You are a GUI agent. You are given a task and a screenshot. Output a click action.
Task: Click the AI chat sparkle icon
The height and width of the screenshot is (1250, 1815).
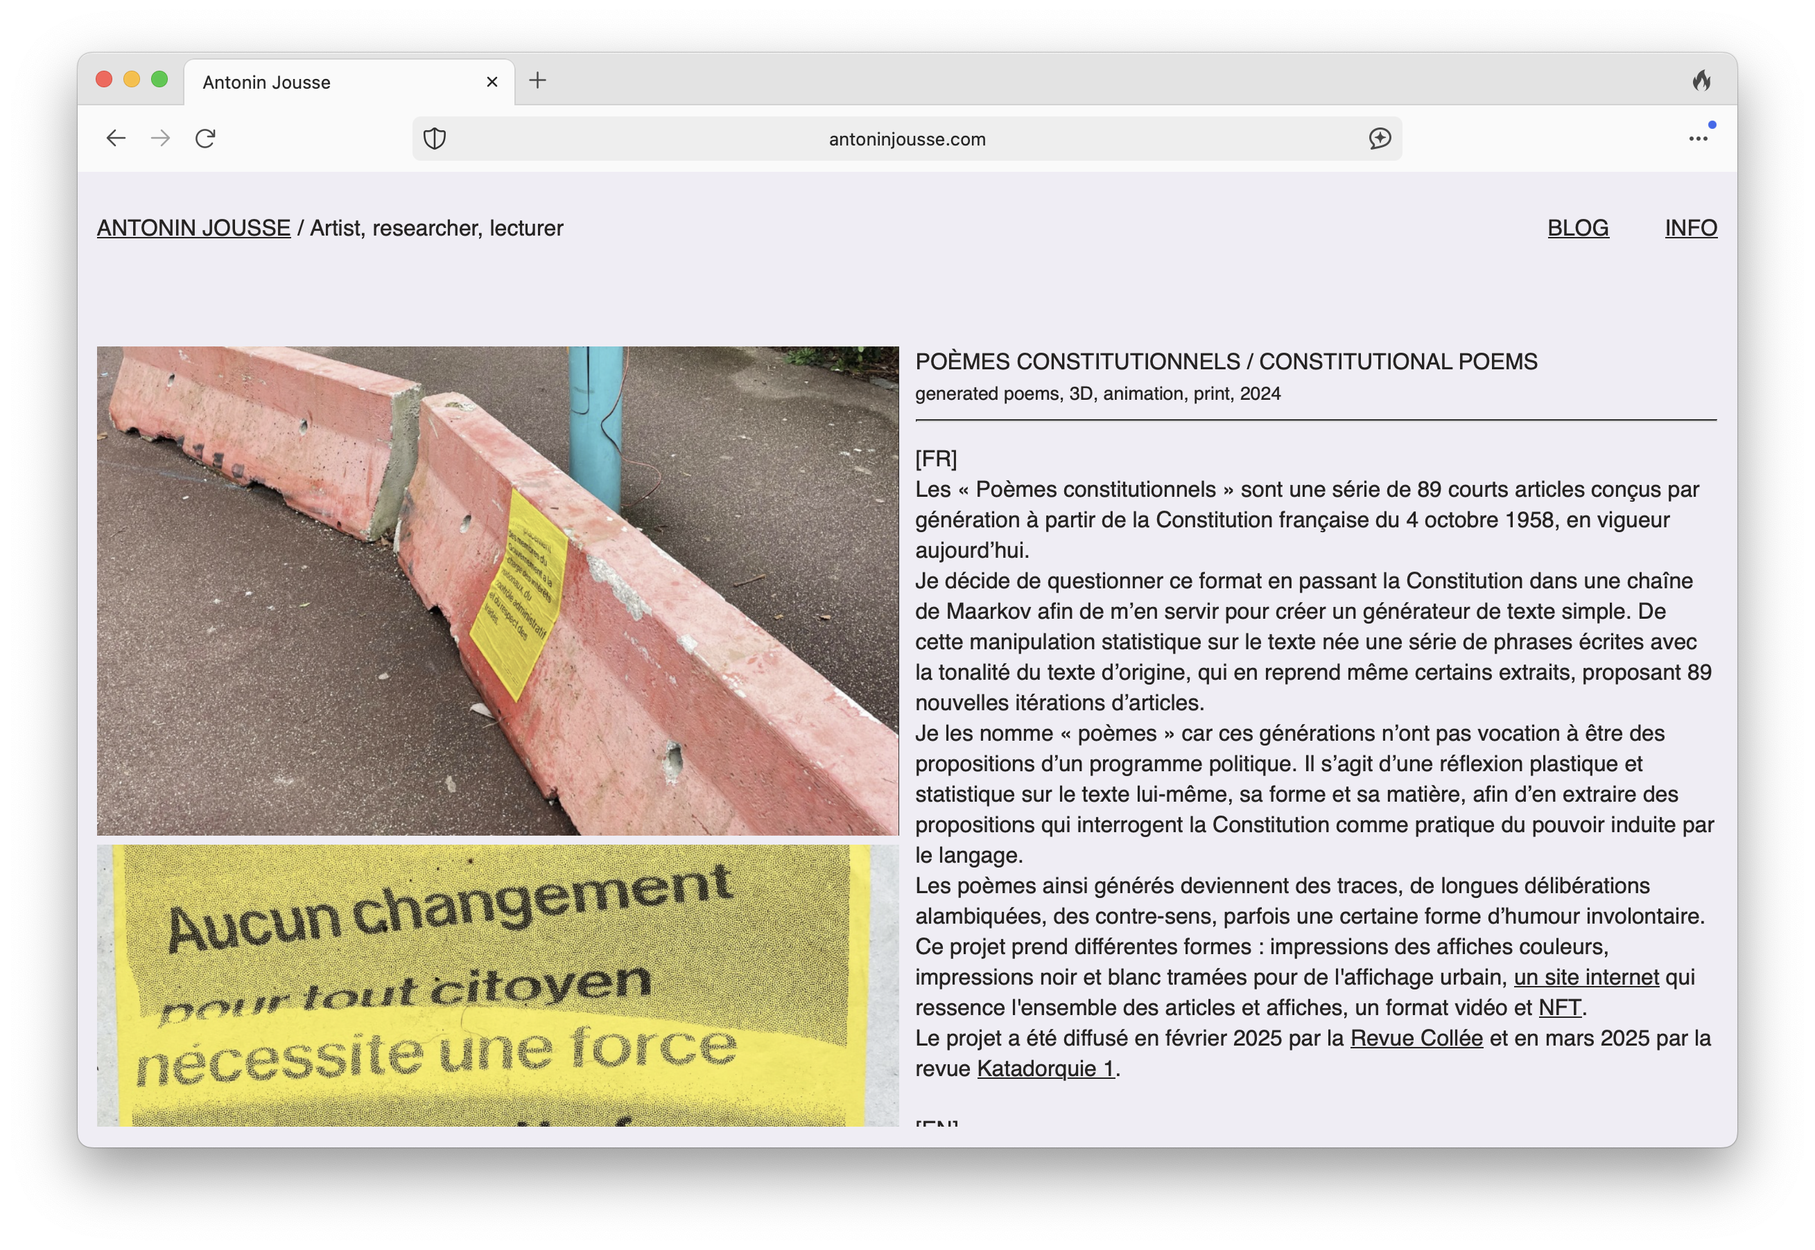tap(1379, 139)
